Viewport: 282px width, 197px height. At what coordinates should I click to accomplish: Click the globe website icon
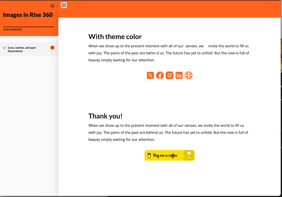click(x=189, y=75)
